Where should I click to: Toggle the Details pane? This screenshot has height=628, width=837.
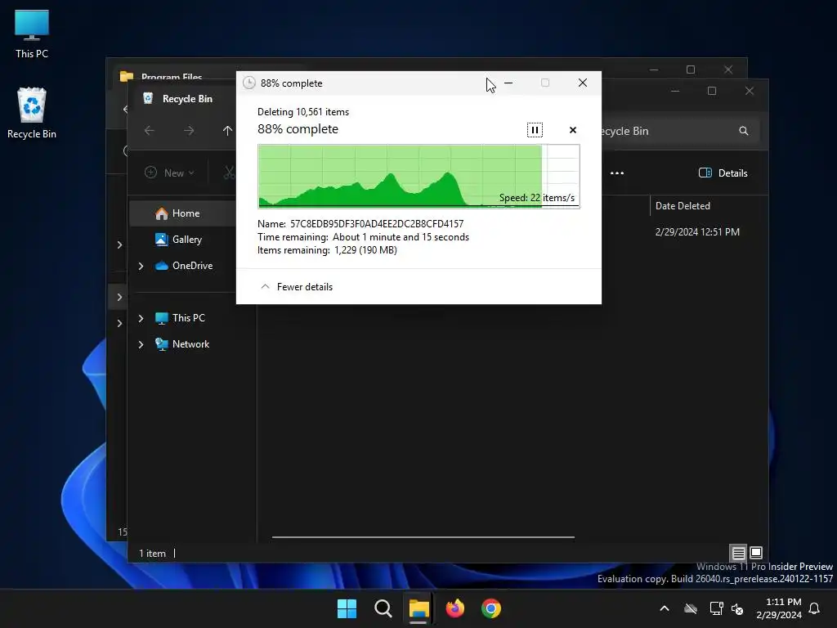(x=723, y=173)
